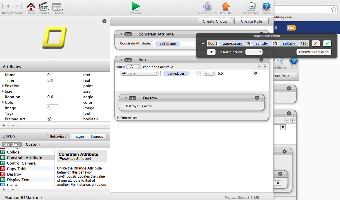Select the Custom behaviors tab
This screenshot has width=340, height=200.
tap(32, 144)
